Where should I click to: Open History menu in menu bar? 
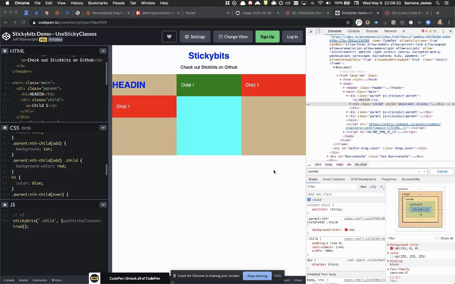coord(77,3)
